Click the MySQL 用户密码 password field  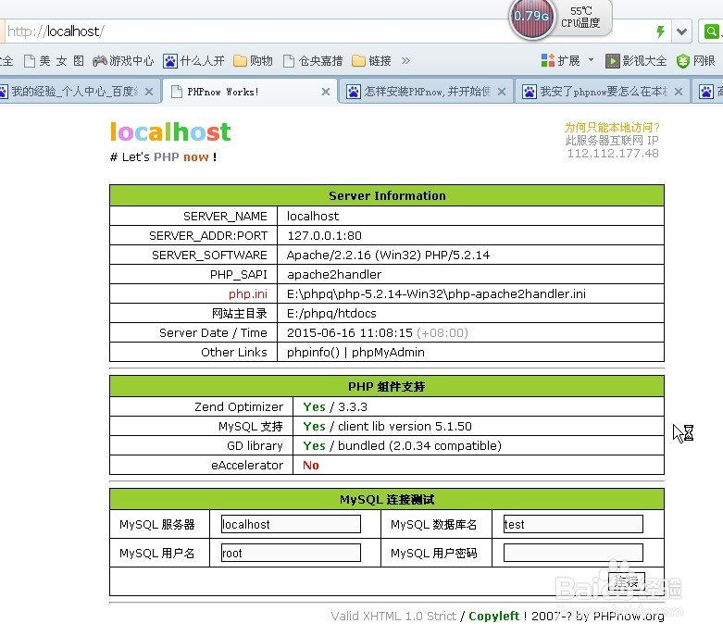pos(573,553)
